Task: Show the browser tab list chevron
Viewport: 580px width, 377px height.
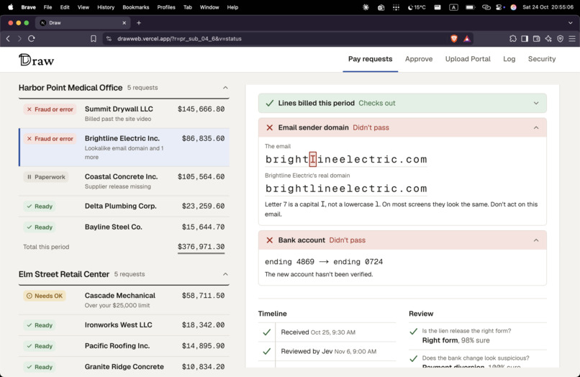Action: tap(571, 23)
